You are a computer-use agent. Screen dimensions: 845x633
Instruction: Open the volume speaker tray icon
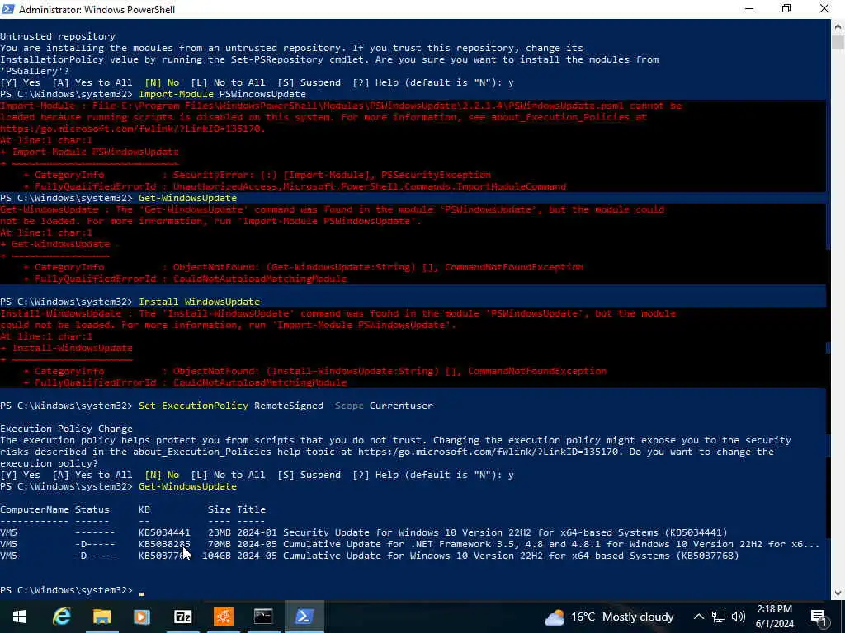[739, 617]
